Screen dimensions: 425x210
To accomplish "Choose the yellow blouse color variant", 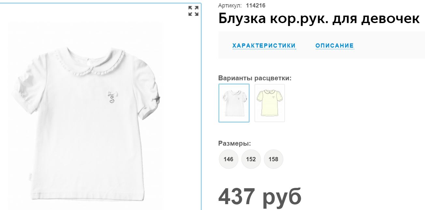I will pos(270,103).
